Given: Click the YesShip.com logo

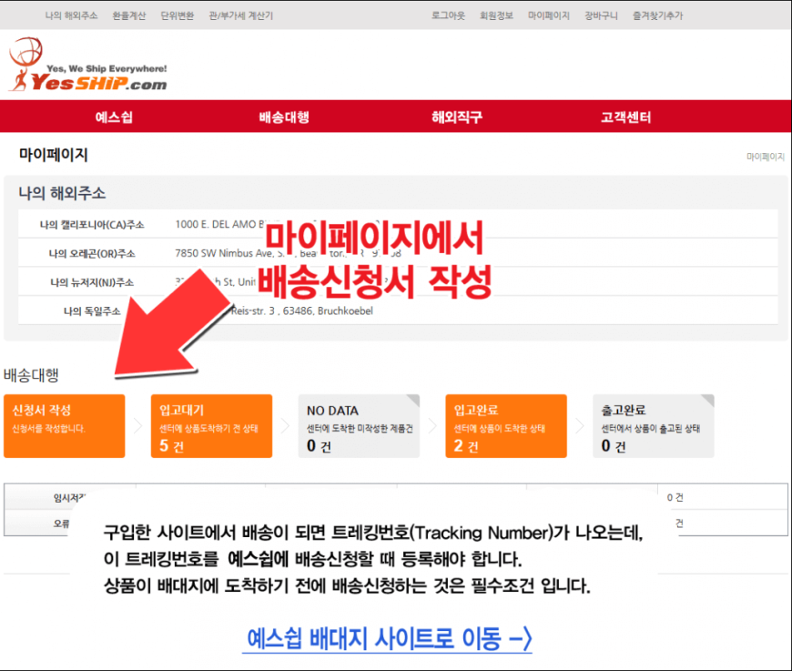Looking at the screenshot, I should pos(88,65).
